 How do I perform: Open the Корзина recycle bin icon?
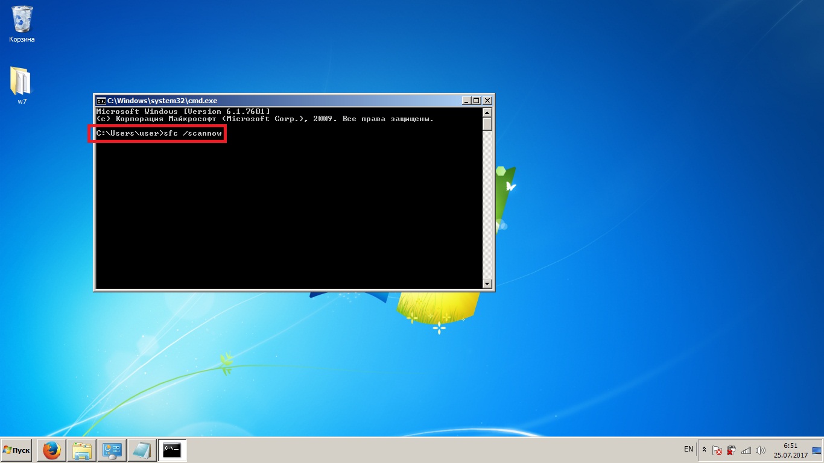tap(22, 24)
